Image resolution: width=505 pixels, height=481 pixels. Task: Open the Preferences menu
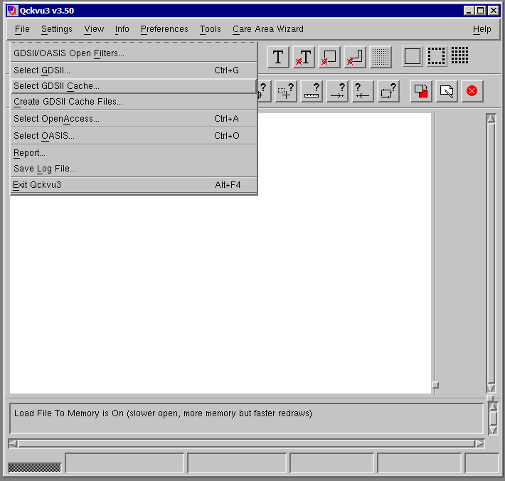(x=164, y=29)
